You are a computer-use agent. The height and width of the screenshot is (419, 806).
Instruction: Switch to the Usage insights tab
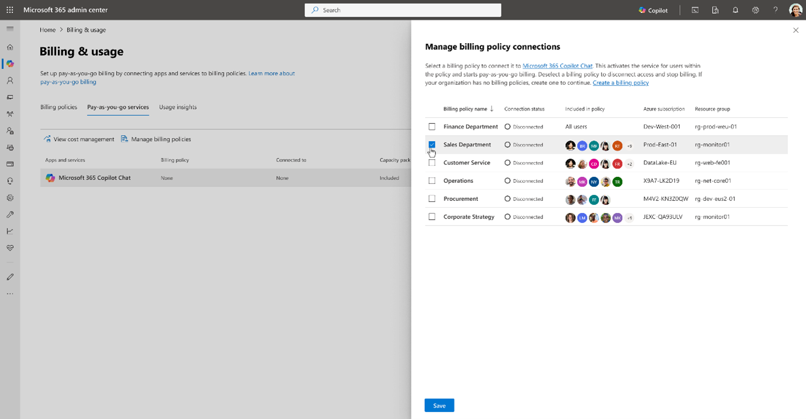pyautogui.click(x=178, y=107)
